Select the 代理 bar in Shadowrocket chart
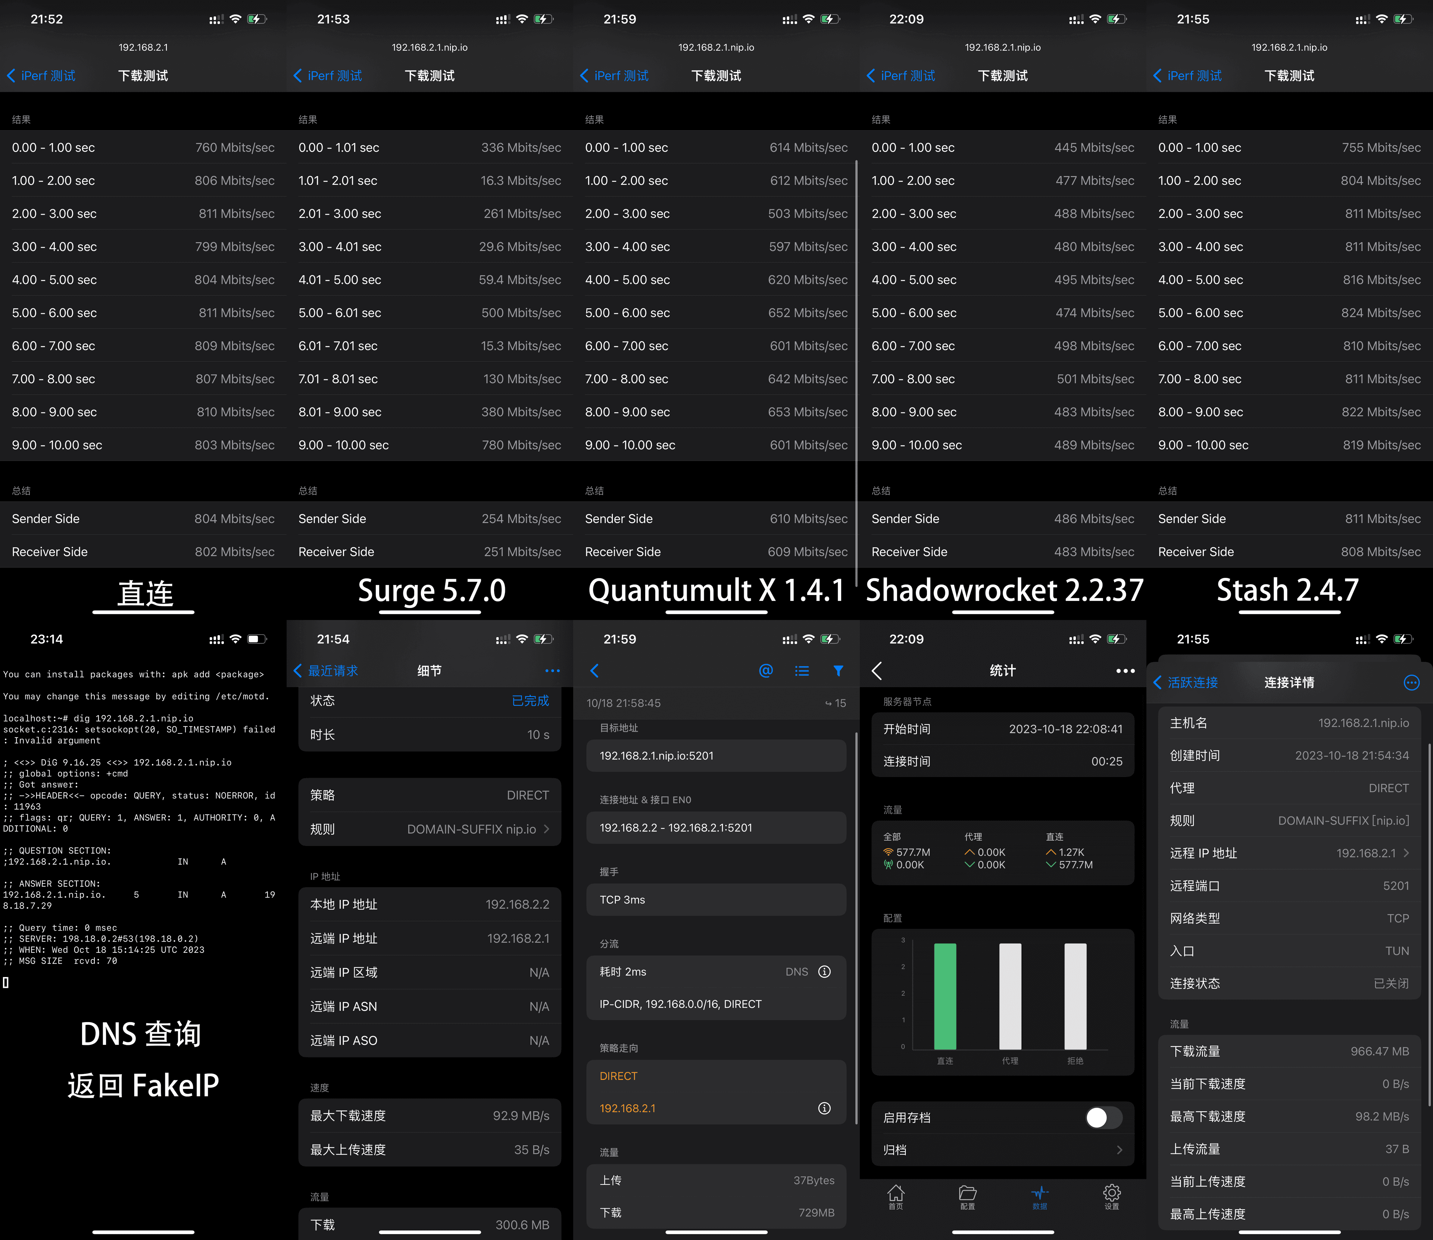Screen dimensions: 1433x1240 pyautogui.click(x=1010, y=996)
